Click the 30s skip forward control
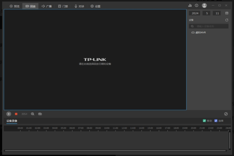234x156 pixels. [24, 114]
